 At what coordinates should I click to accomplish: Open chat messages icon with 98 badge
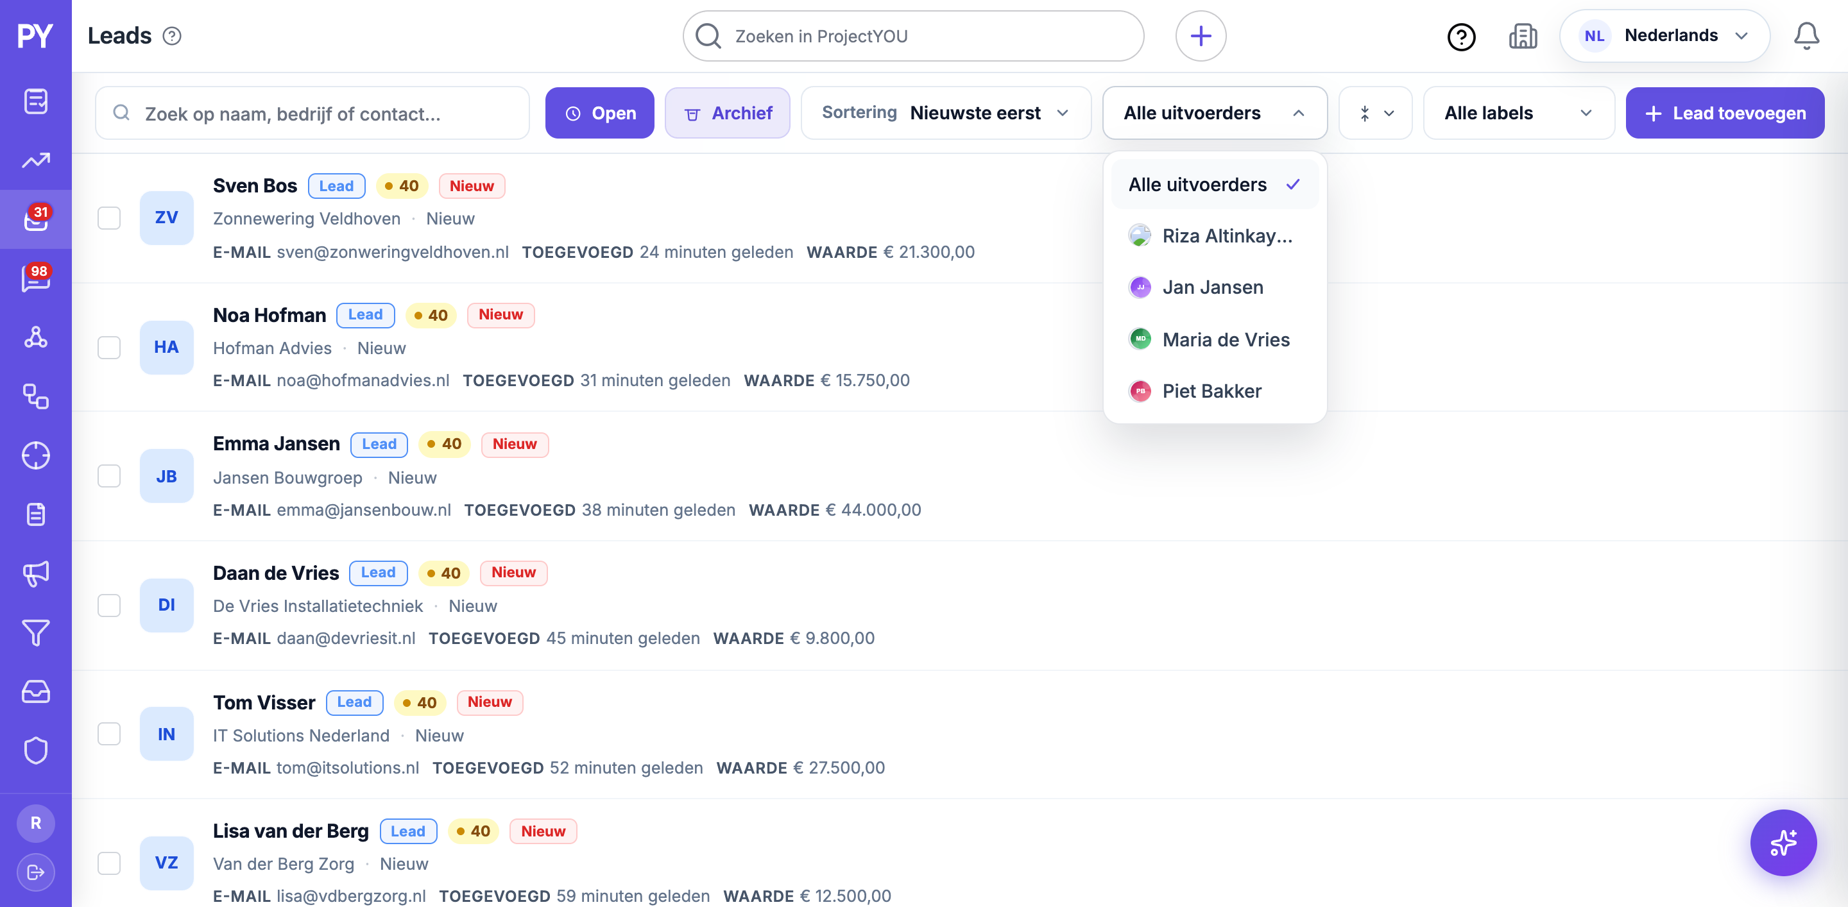click(x=36, y=278)
